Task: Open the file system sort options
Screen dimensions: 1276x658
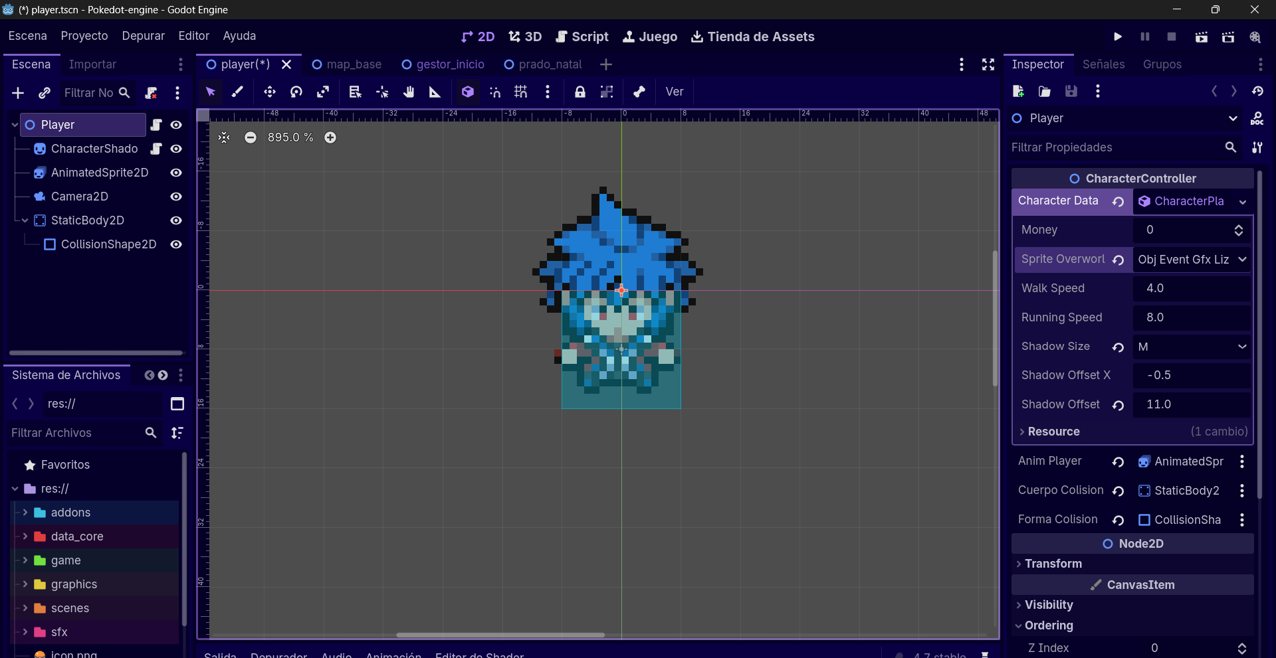Action: (x=177, y=433)
